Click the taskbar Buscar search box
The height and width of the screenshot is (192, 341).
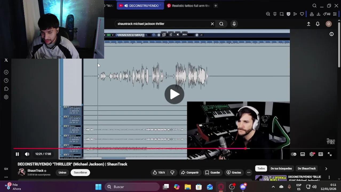tap(132, 187)
